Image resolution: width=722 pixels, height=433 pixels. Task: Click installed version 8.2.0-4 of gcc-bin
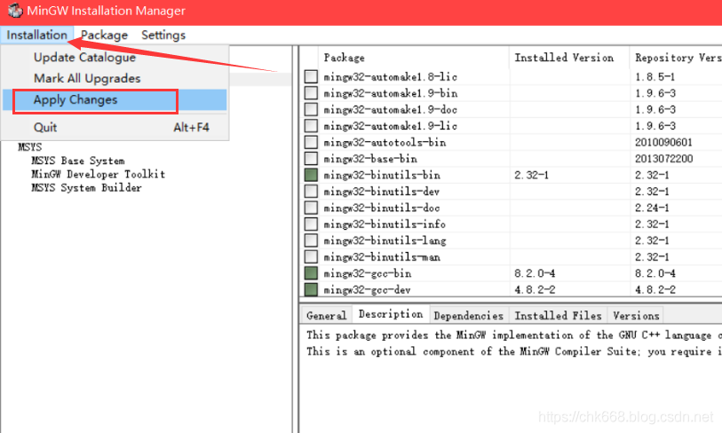(x=535, y=273)
